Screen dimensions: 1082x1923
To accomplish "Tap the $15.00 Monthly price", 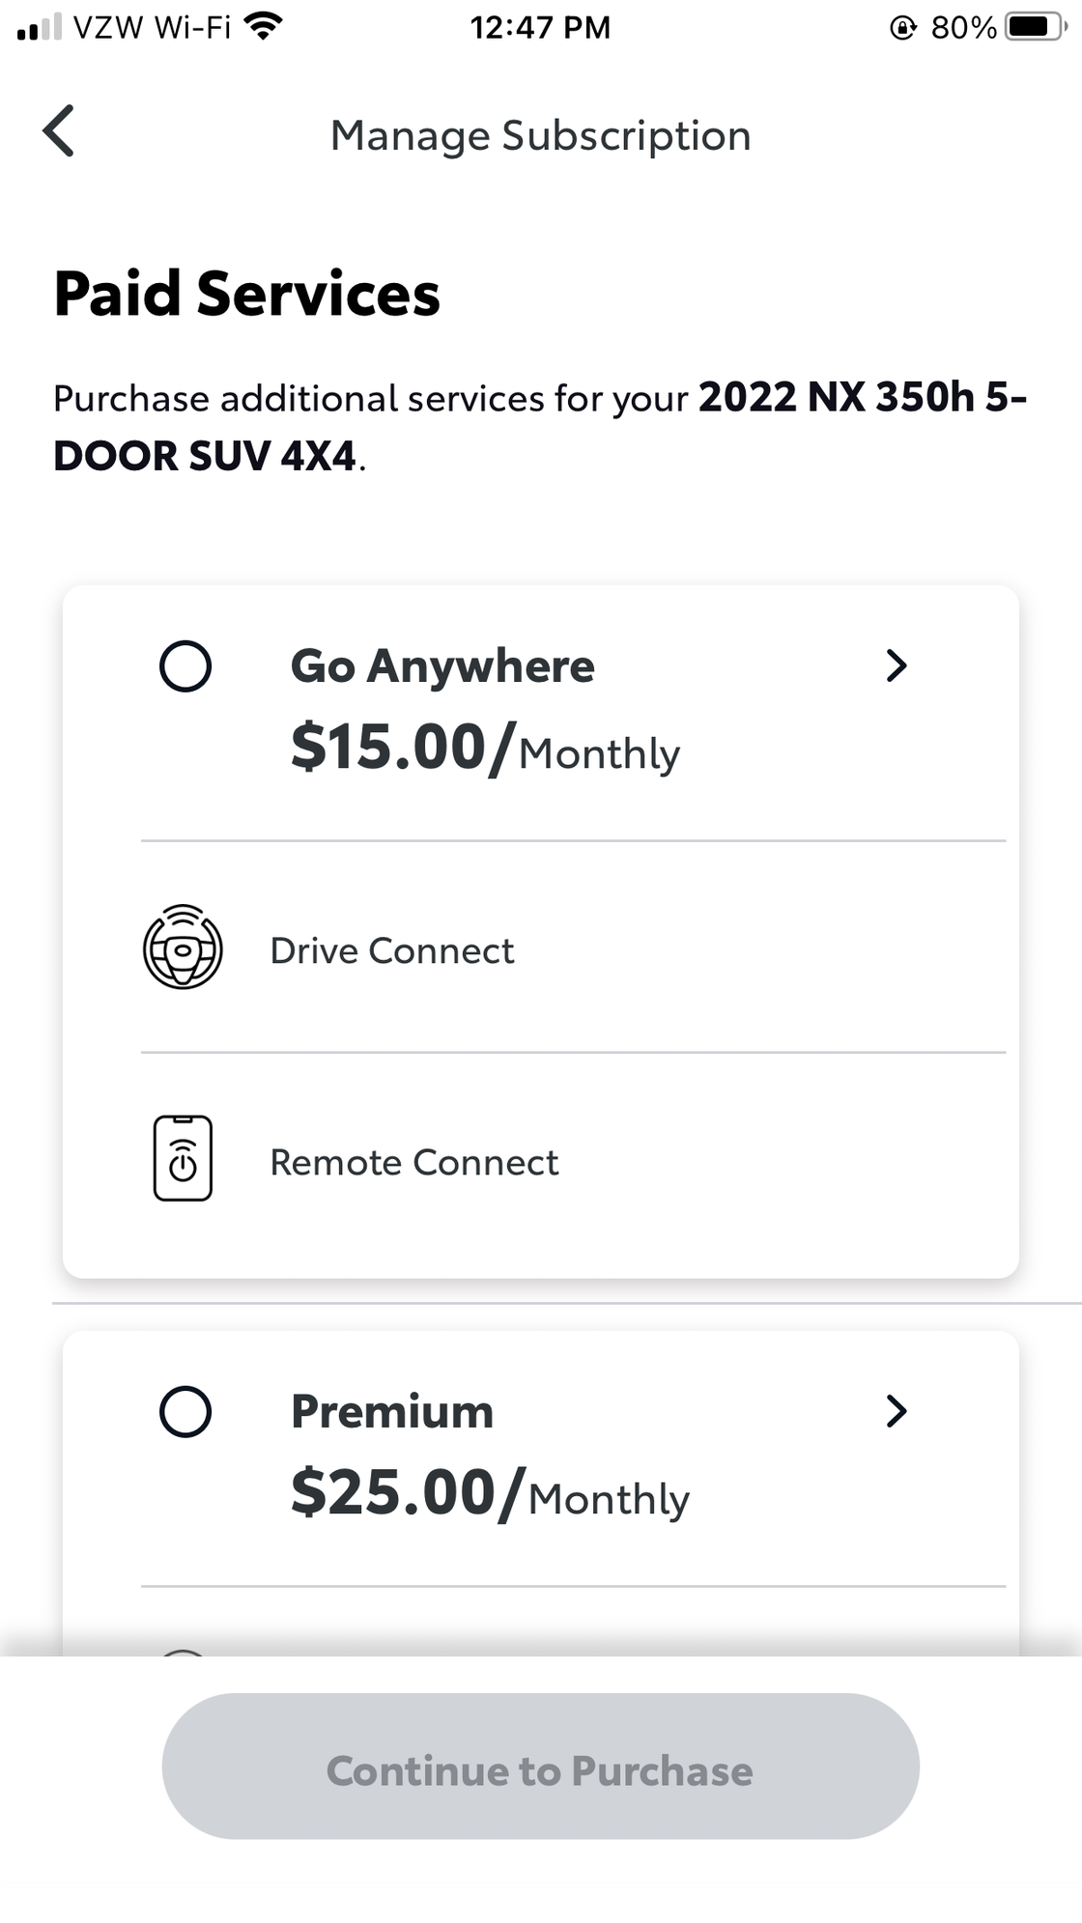I will click(485, 749).
